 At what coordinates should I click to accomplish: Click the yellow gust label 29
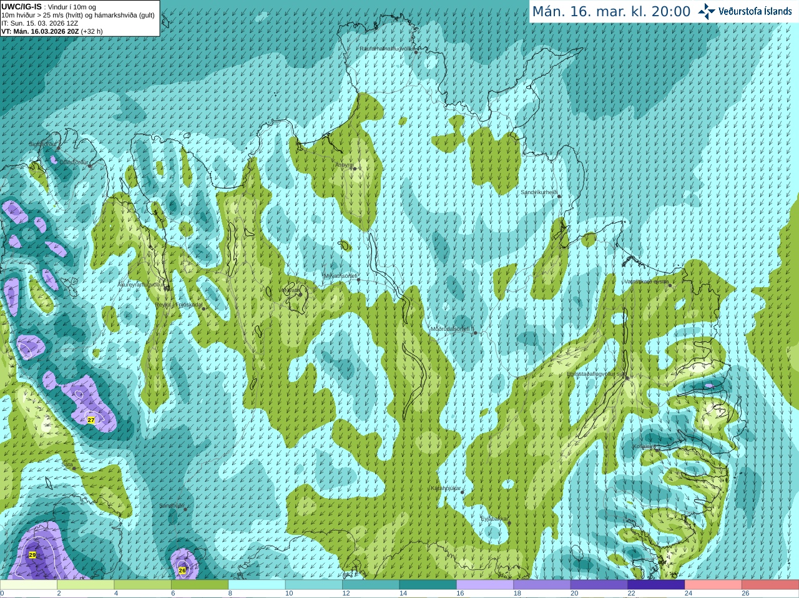tap(32, 555)
